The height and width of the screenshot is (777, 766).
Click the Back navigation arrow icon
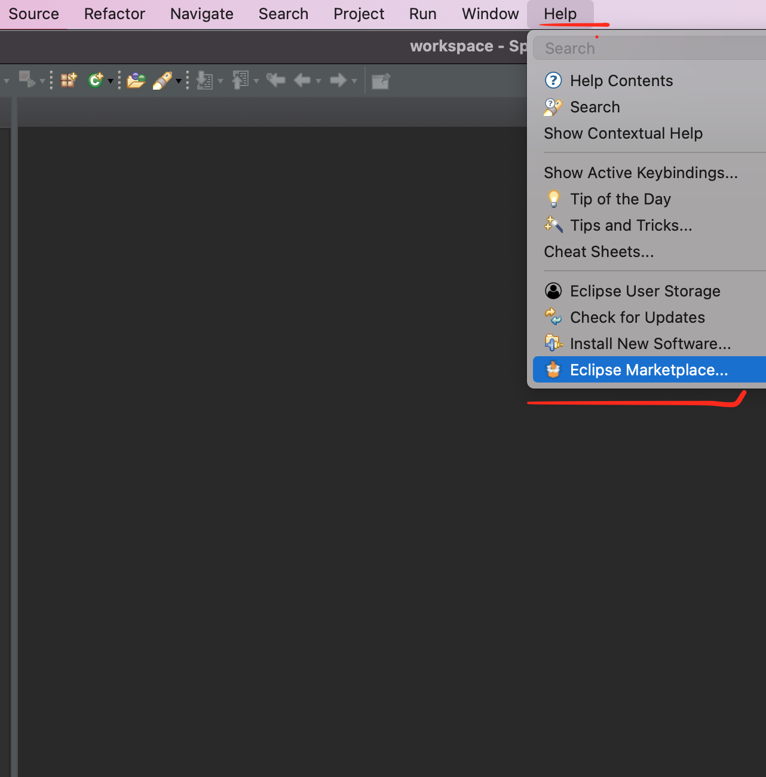click(x=302, y=79)
